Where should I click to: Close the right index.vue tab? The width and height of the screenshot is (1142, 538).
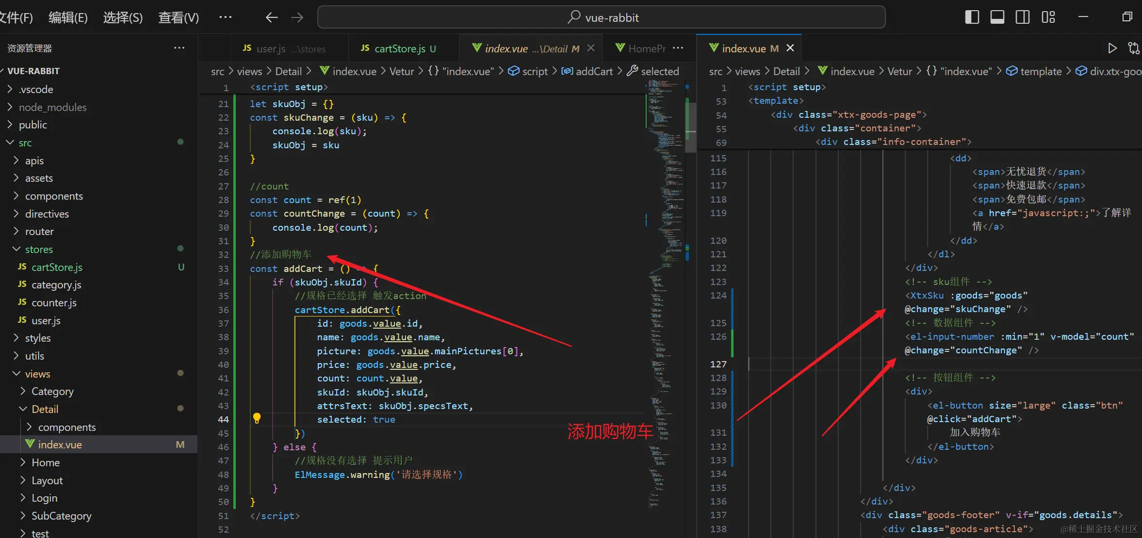[790, 48]
